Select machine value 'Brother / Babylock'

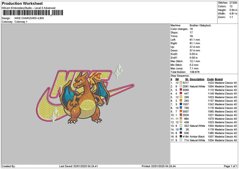pyautogui.click(x=200, y=26)
